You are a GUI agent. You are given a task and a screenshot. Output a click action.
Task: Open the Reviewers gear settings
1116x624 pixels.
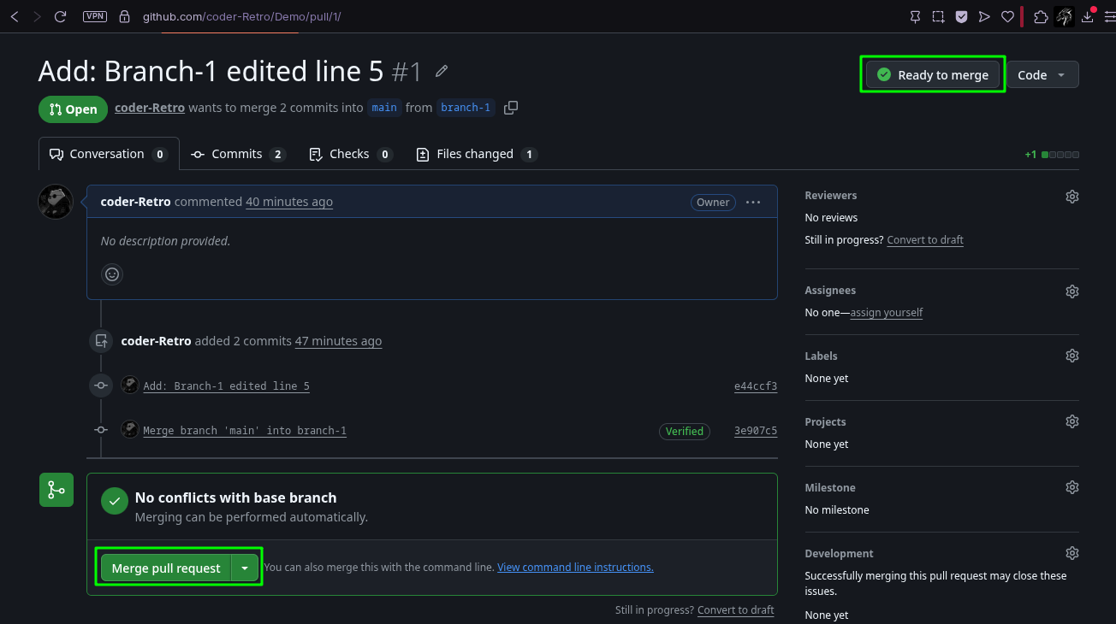1071,196
